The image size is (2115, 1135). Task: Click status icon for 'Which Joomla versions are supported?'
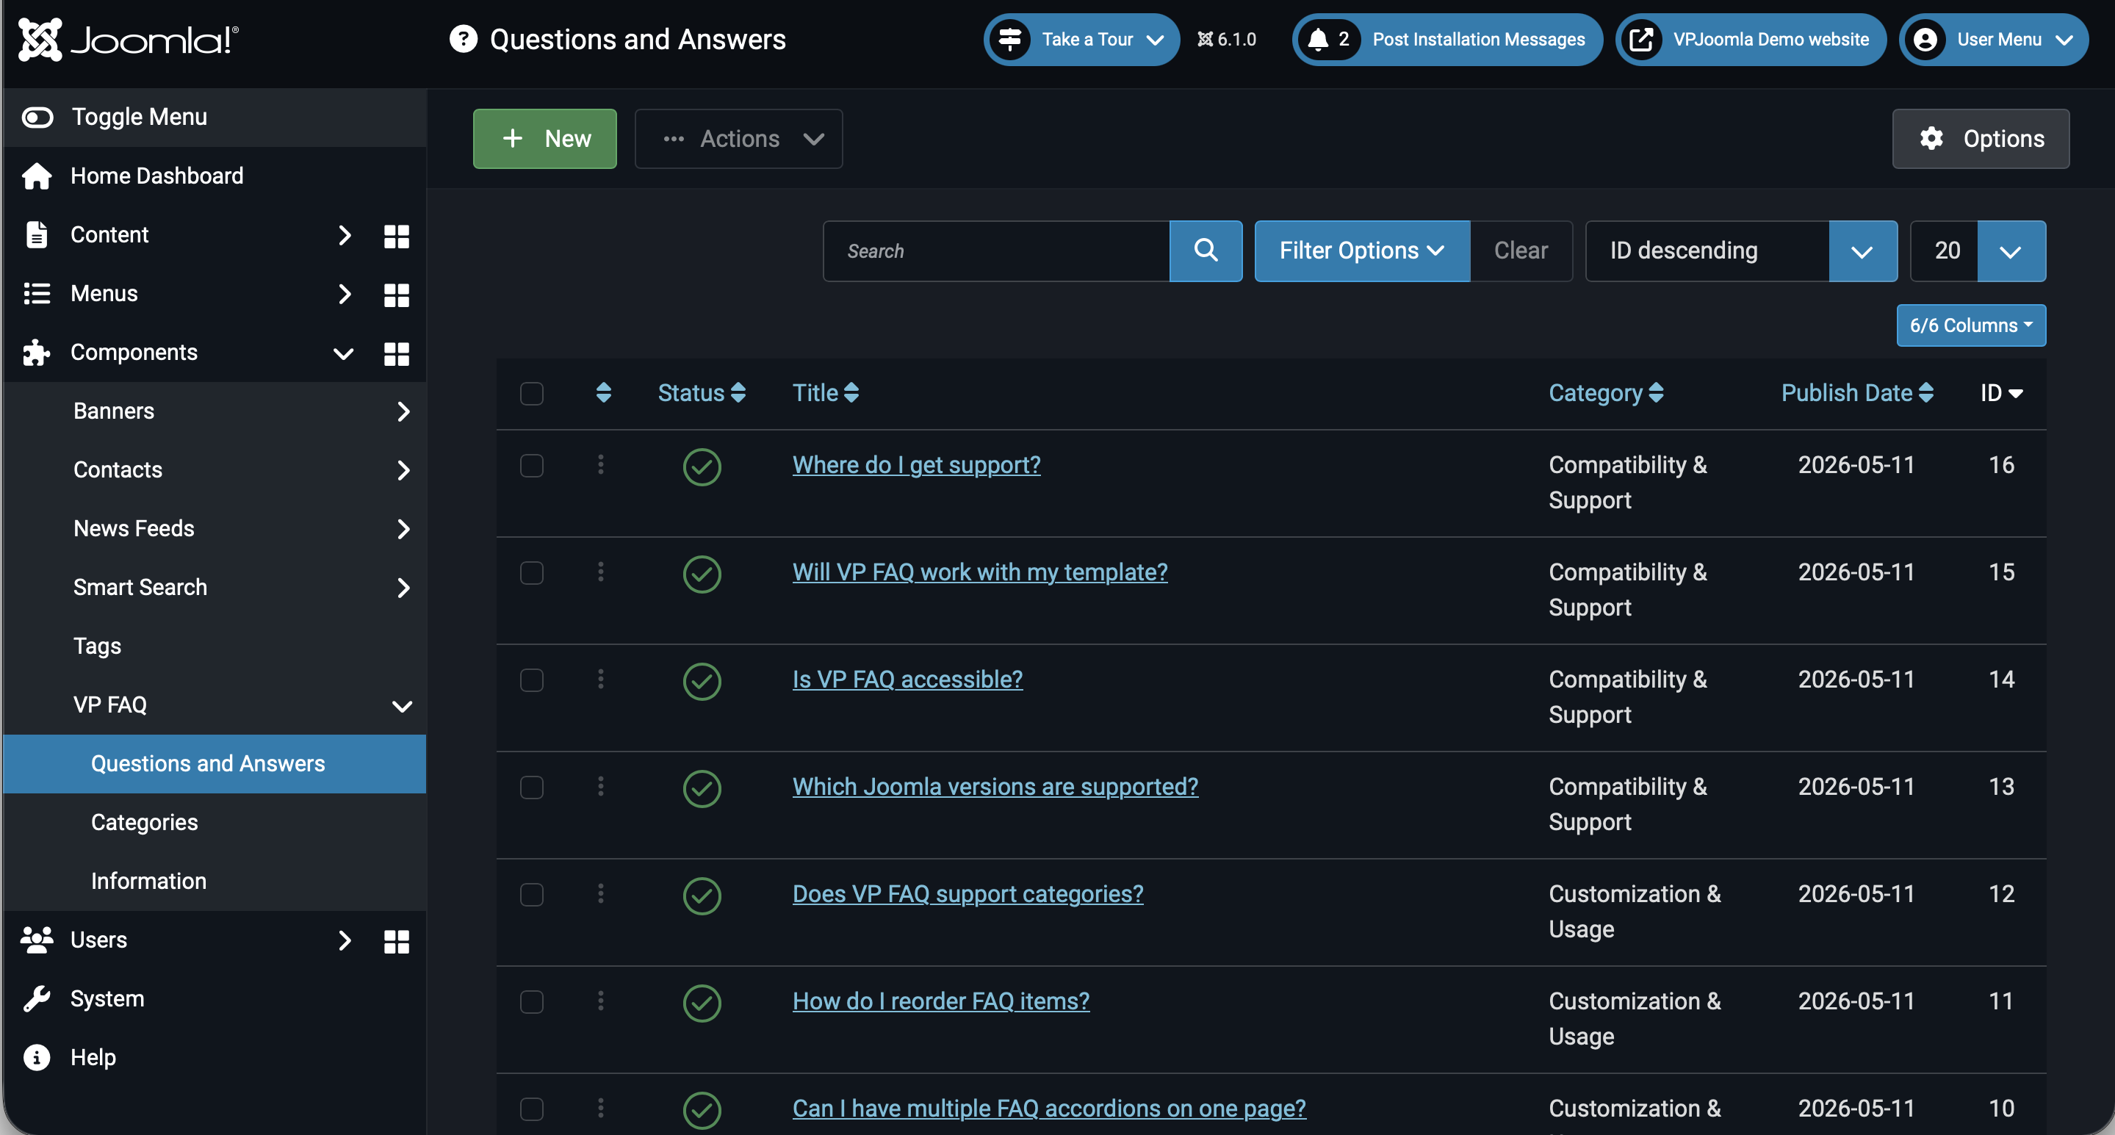(702, 788)
